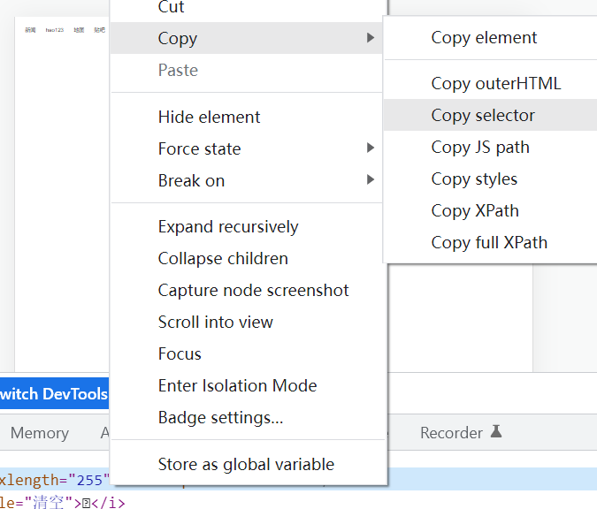Select Copy JS path option
The image size is (597, 509).
coord(480,148)
